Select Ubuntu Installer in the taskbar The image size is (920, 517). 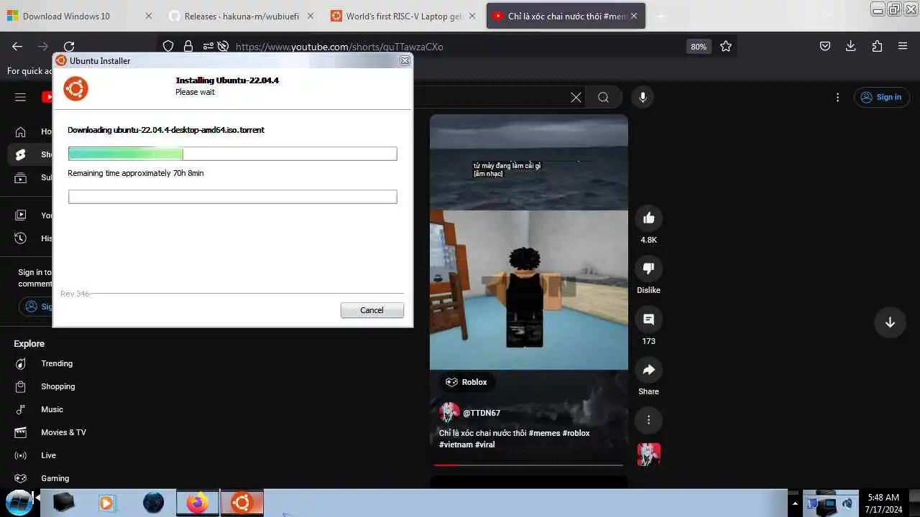point(242,503)
